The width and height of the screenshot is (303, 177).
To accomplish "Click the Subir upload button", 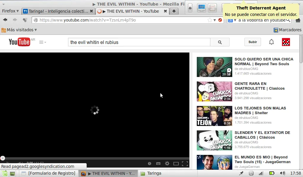I will point(253,42).
